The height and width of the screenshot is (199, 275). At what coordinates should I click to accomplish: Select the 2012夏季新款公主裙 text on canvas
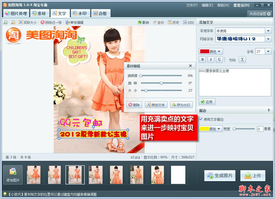click(x=93, y=134)
